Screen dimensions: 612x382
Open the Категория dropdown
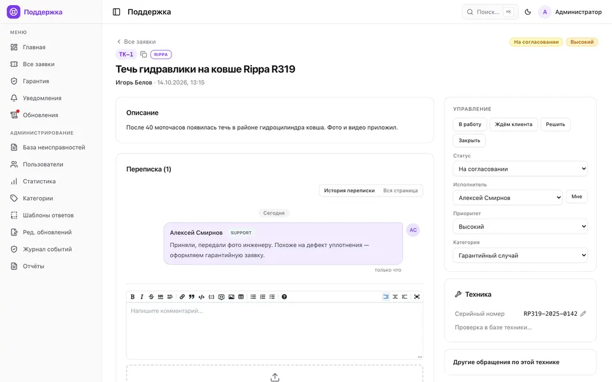click(x=520, y=255)
